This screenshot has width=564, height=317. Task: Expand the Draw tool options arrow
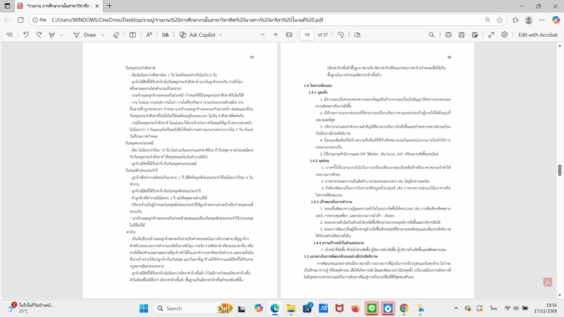point(102,35)
